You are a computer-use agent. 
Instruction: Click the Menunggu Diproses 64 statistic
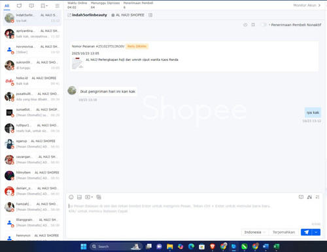[x=105, y=5]
